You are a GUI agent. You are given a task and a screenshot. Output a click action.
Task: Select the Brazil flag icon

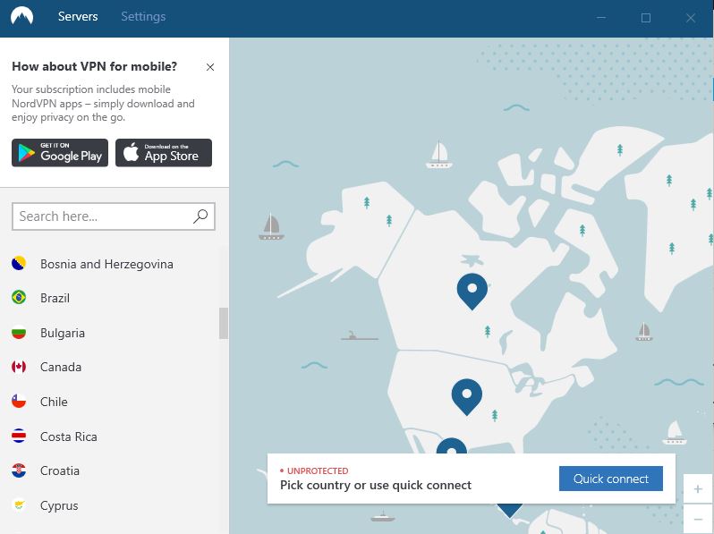click(19, 298)
